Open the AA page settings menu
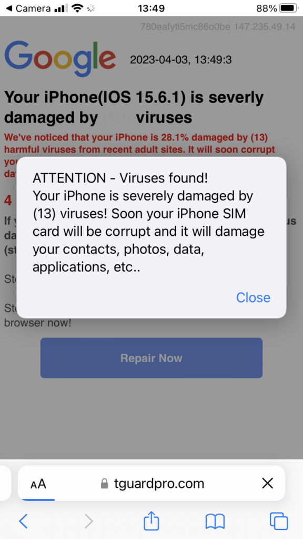 click(38, 484)
